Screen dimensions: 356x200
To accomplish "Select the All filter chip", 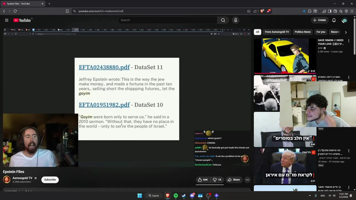I will click(258, 32).
